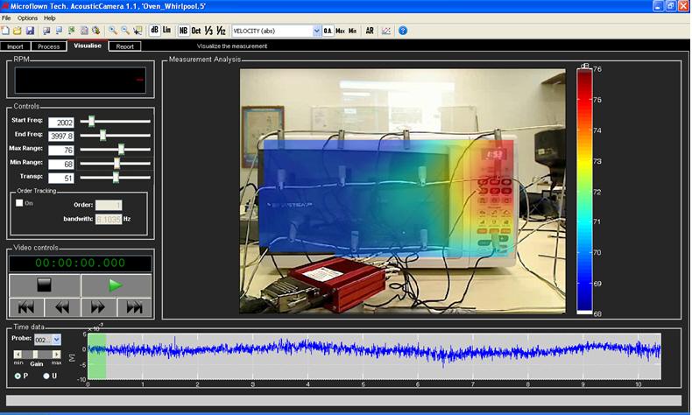Viewport: 692px width, 415px height.
Task: Open a measurement with the folder icon
Action: (18, 31)
